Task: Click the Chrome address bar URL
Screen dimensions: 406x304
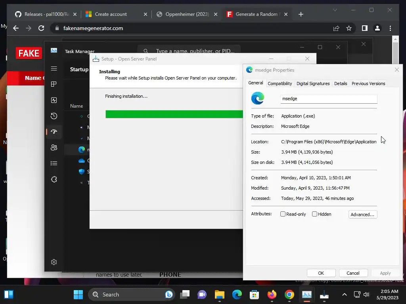Action: point(93,28)
